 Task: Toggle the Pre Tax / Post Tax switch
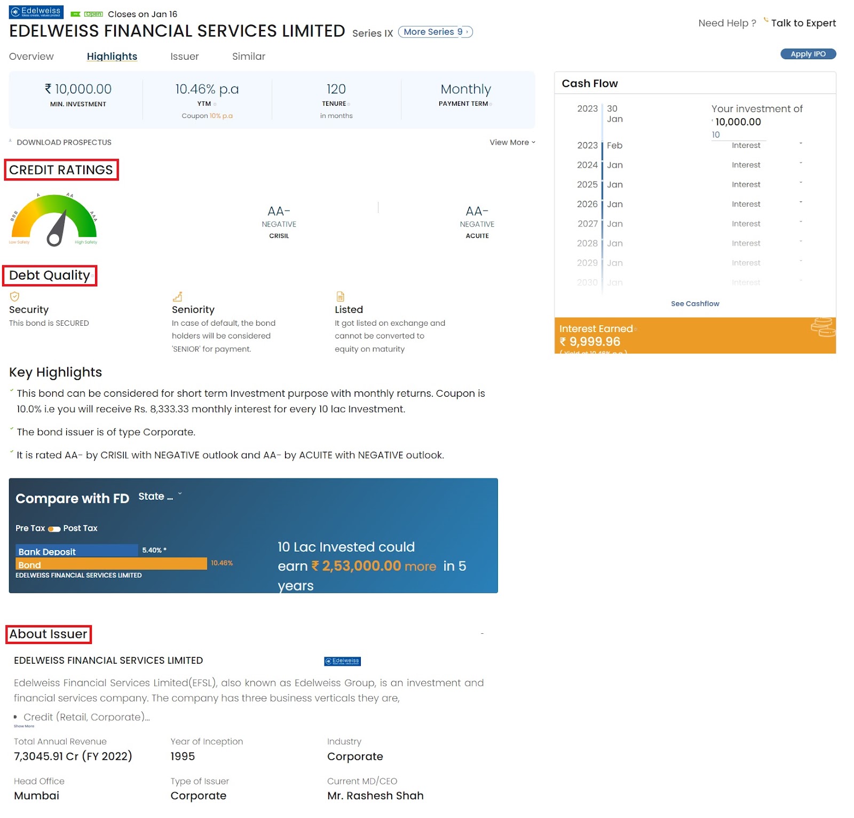click(54, 529)
